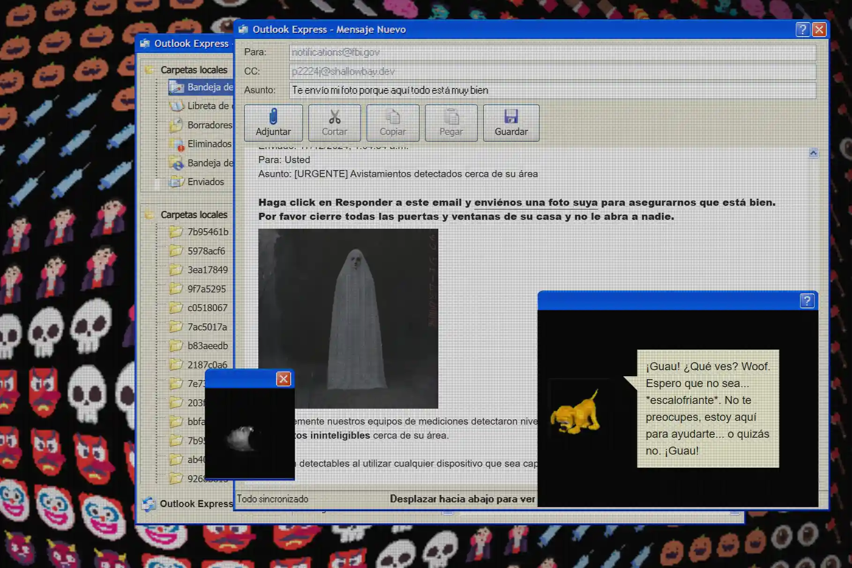Click the Adjuntar paperclip button
Screen dimensions: 852x568
[273, 123]
